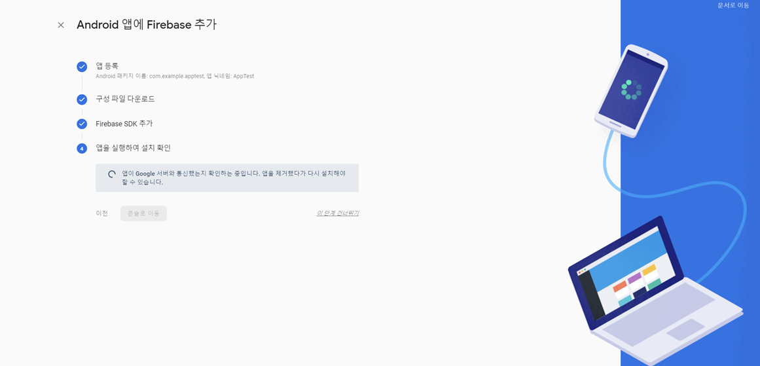Click the Android 앱에 Firebase 추가 page title
760x366 pixels.
coord(147,25)
